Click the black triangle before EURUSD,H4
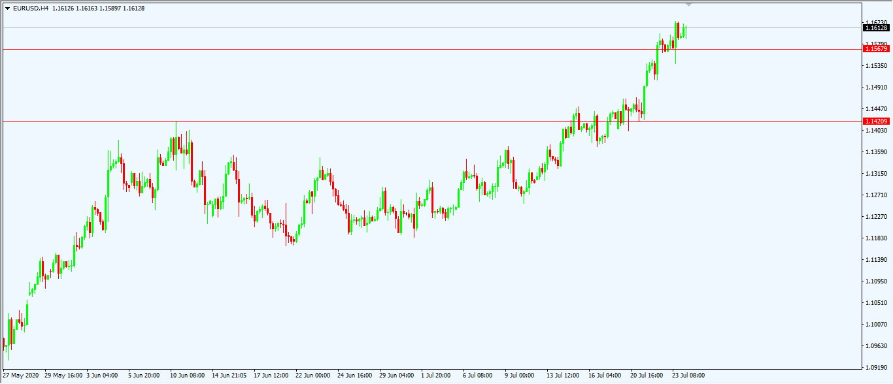This screenshot has height=384, width=893. tap(8, 8)
